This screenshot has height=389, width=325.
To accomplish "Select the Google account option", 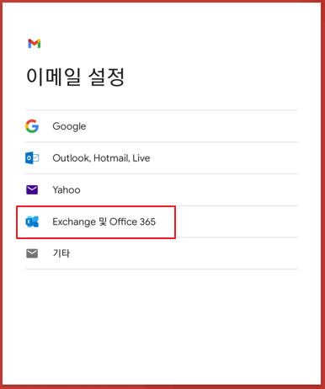I will [162, 126].
